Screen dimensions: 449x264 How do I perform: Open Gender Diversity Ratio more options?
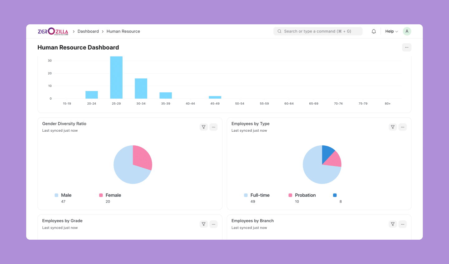click(214, 127)
